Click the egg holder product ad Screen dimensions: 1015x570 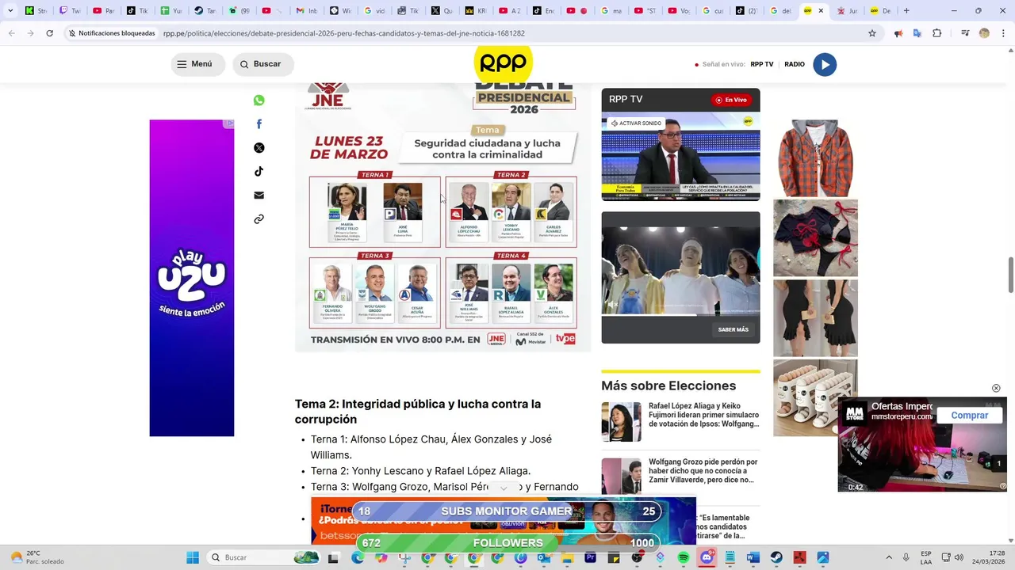coord(815,397)
